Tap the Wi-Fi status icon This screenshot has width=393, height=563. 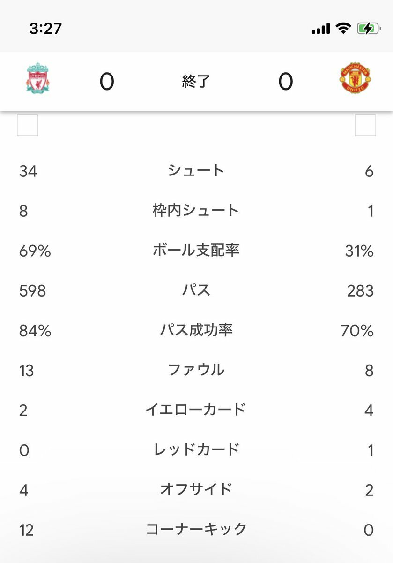pos(343,29)
